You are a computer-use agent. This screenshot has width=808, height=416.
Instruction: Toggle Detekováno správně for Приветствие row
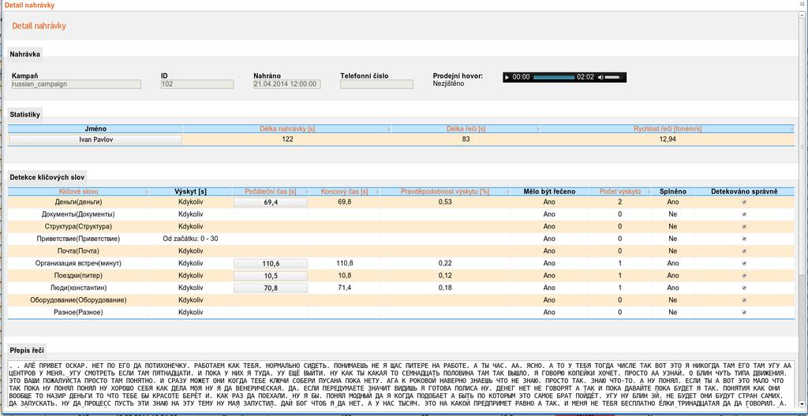744,239
